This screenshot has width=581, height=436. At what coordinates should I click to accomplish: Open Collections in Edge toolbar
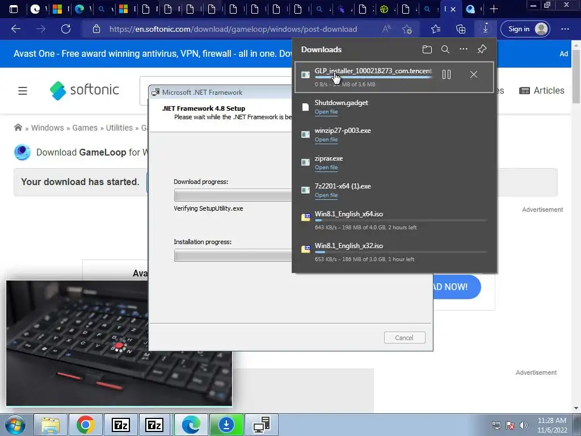coord(461,29)
